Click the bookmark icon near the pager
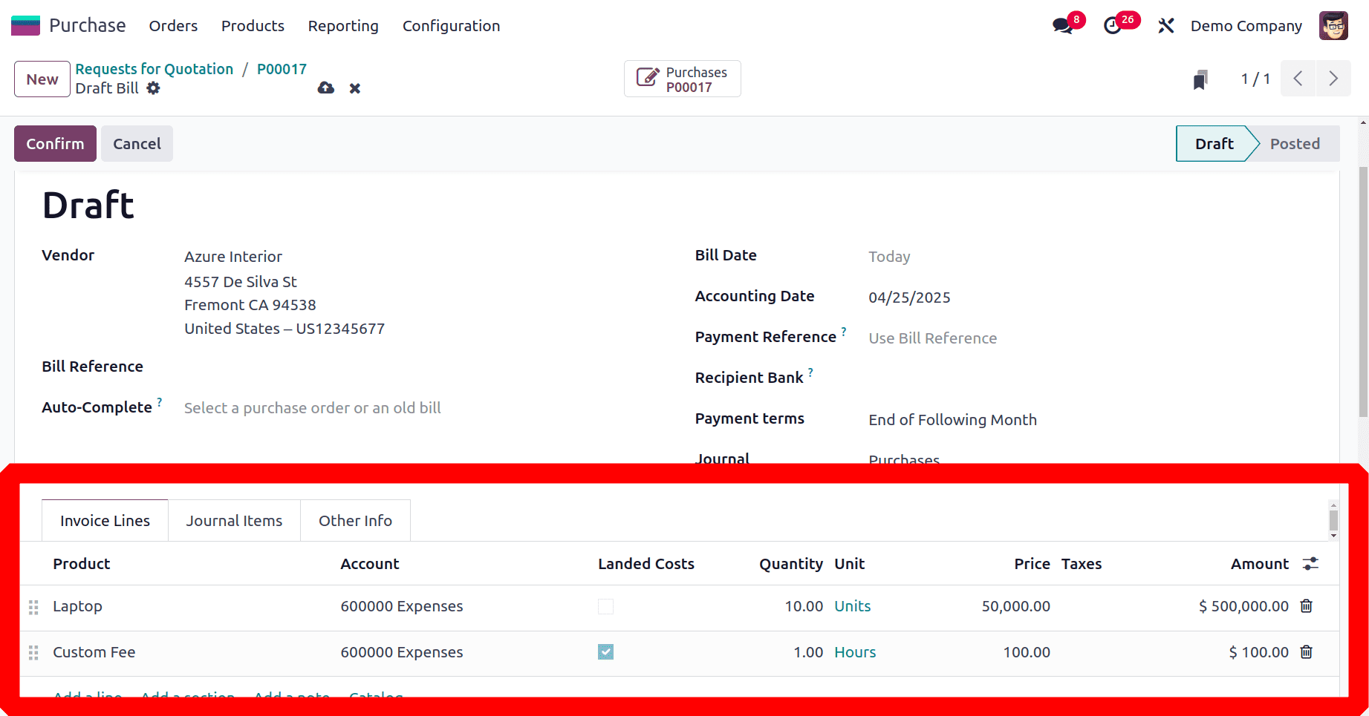 coord(1200,79)
